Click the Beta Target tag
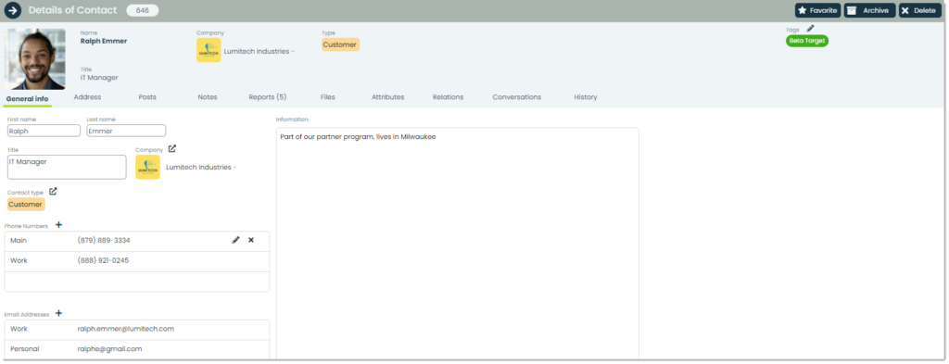949x364 pixels. [807, 41]
